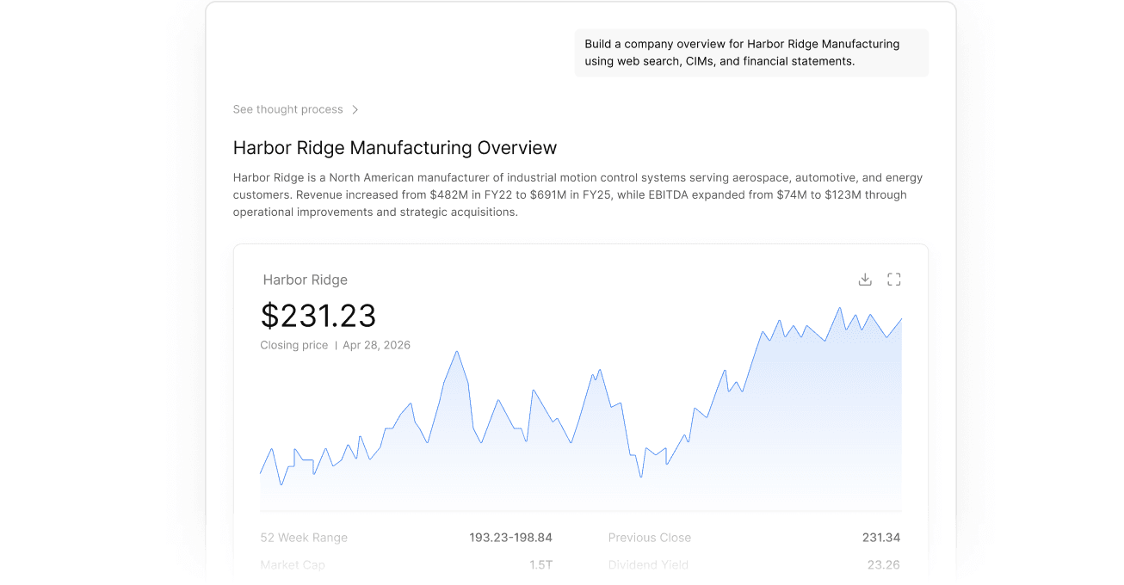1124x585 pixels.
Task: Click the 'Harbor Ridge Manufacturing Overview' heading
Action: click(x=395, y=148)
